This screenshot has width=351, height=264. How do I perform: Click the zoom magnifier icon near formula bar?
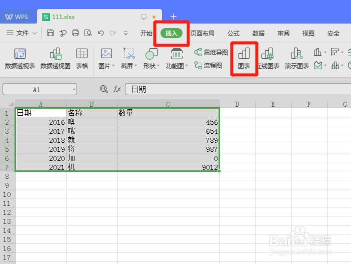click(x=103, y=89)
